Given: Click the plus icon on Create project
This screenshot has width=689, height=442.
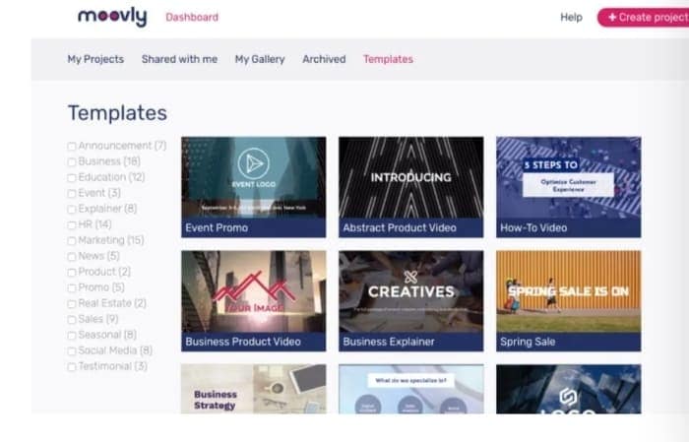Looking at the screenshot, I should pos(612,17).
